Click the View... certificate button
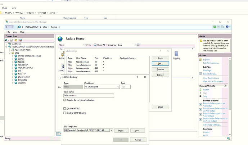The width and height of the screenshot is (248, 145). [x=137, y=131]
